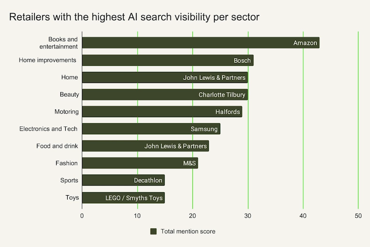The image size is (370, 247).
Task: Click the Bosch bar
Action: [x=167, y=60]
